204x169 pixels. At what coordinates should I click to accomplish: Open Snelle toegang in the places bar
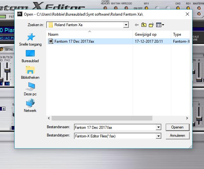pyautogui.click(x=31, y=40)
